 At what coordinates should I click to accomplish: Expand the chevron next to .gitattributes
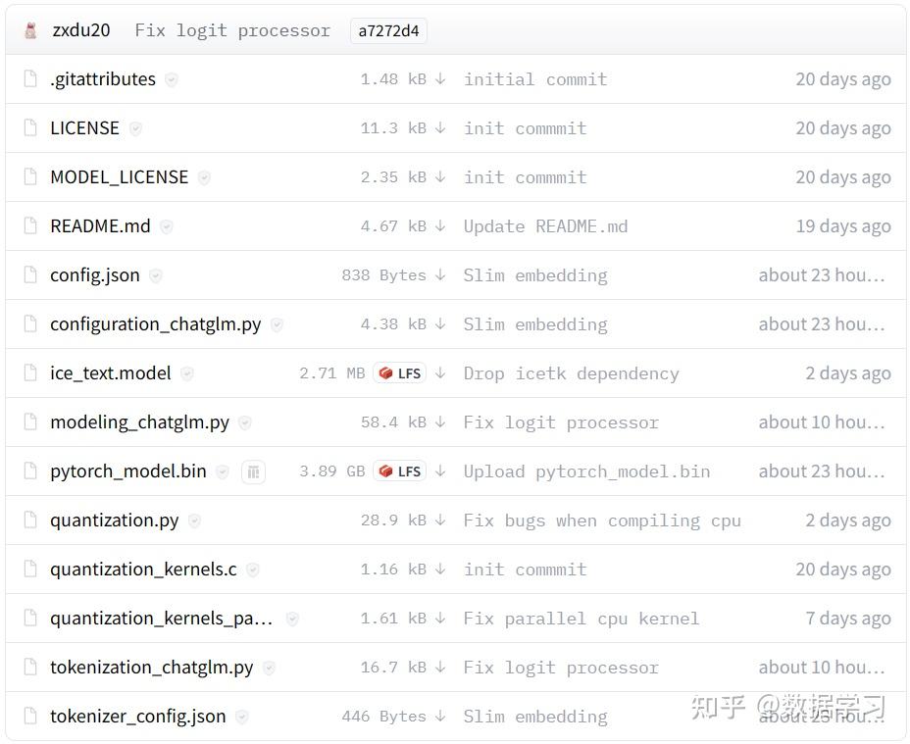coord(171,79)
